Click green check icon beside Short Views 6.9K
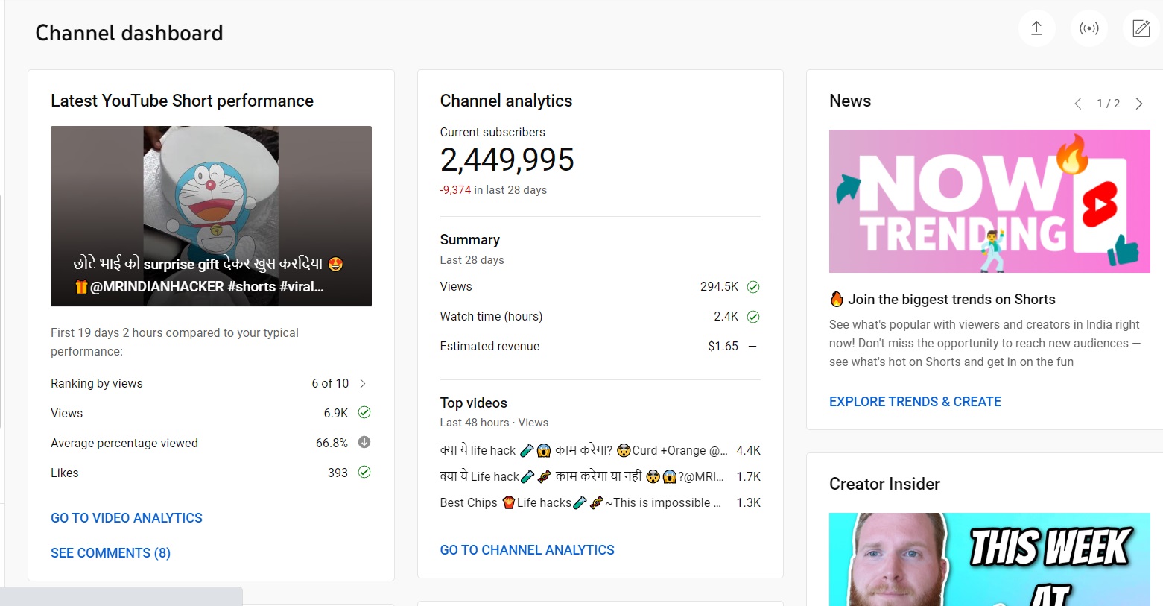This screenshot has width=1163, height=606. click(364, 412)
